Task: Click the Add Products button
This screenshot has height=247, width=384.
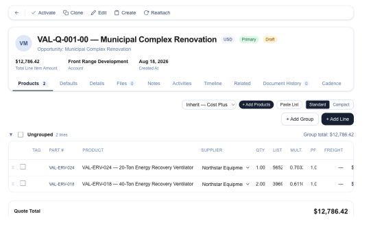Action: point(256,104)
